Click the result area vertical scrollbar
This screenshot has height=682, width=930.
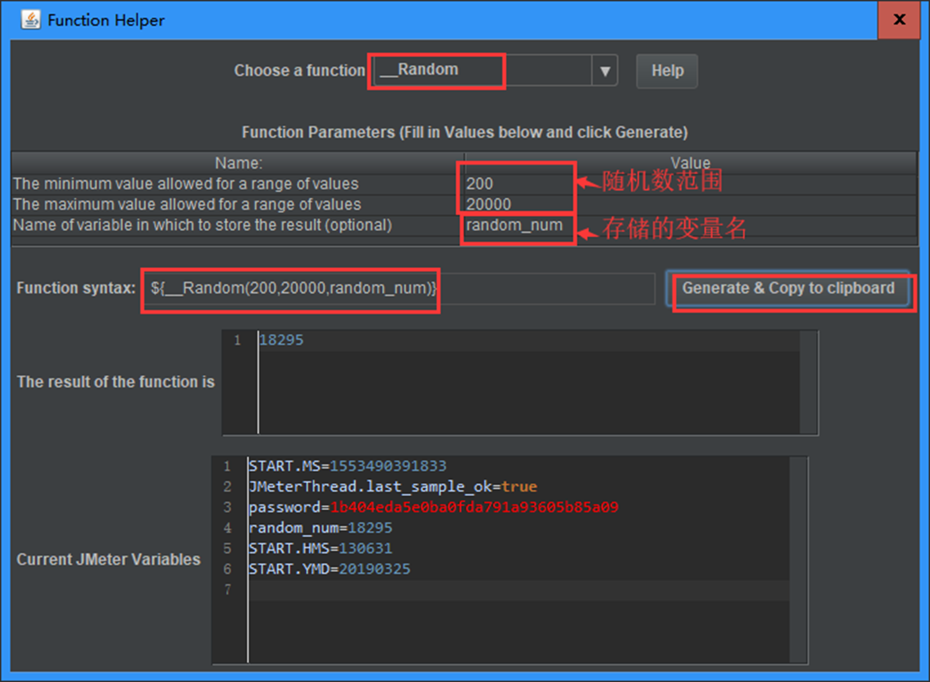click(x=808, y=382)
